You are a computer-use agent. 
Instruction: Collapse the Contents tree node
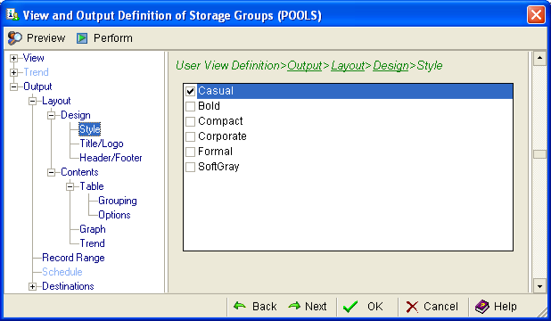(52, 172)
